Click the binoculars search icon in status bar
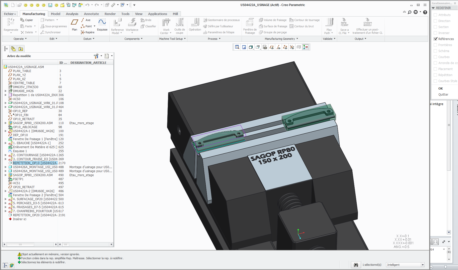Screen dimensions: 458x270 (356, 265)
